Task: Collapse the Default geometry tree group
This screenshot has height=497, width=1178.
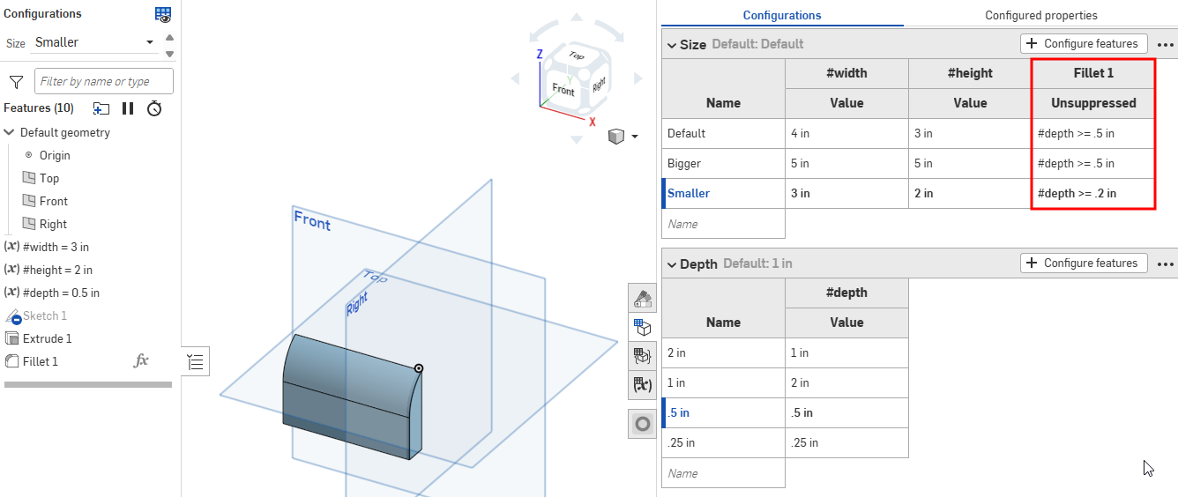Action: (10, 132)
